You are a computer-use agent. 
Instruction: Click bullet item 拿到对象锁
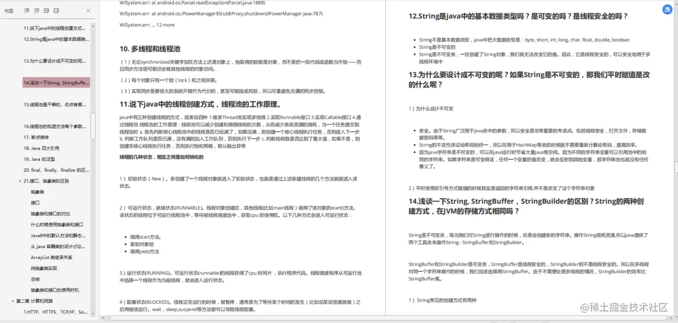coord(142,244)
